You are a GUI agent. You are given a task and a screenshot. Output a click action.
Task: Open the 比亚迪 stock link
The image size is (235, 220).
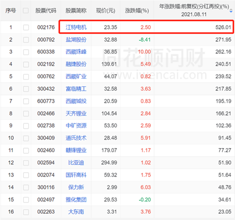76,163
